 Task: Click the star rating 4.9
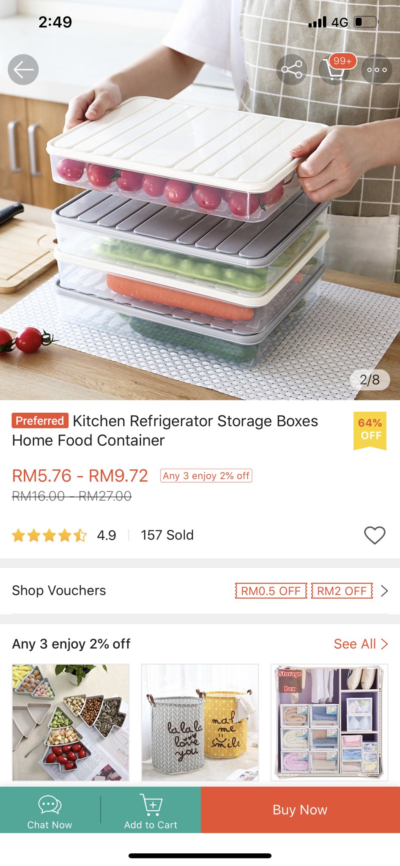coord(64,535)
